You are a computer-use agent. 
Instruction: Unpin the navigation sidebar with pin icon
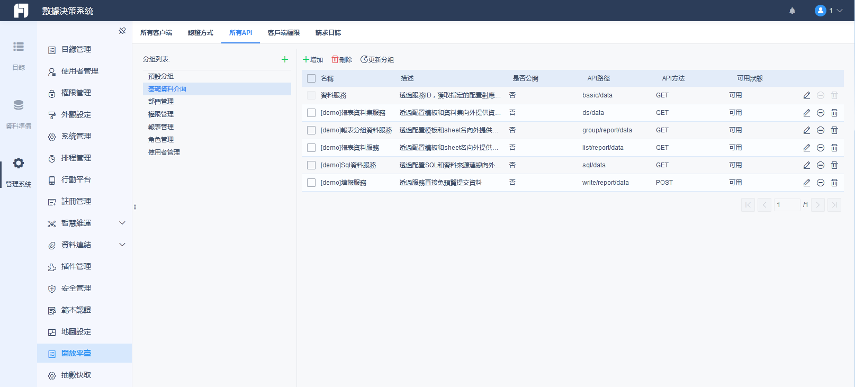pyautogui.click(x=122, y=31)
